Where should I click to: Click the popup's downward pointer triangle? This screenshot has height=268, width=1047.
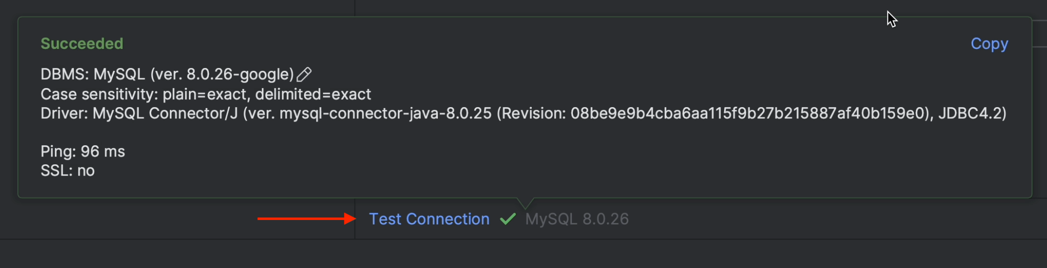tap(525, 203)
